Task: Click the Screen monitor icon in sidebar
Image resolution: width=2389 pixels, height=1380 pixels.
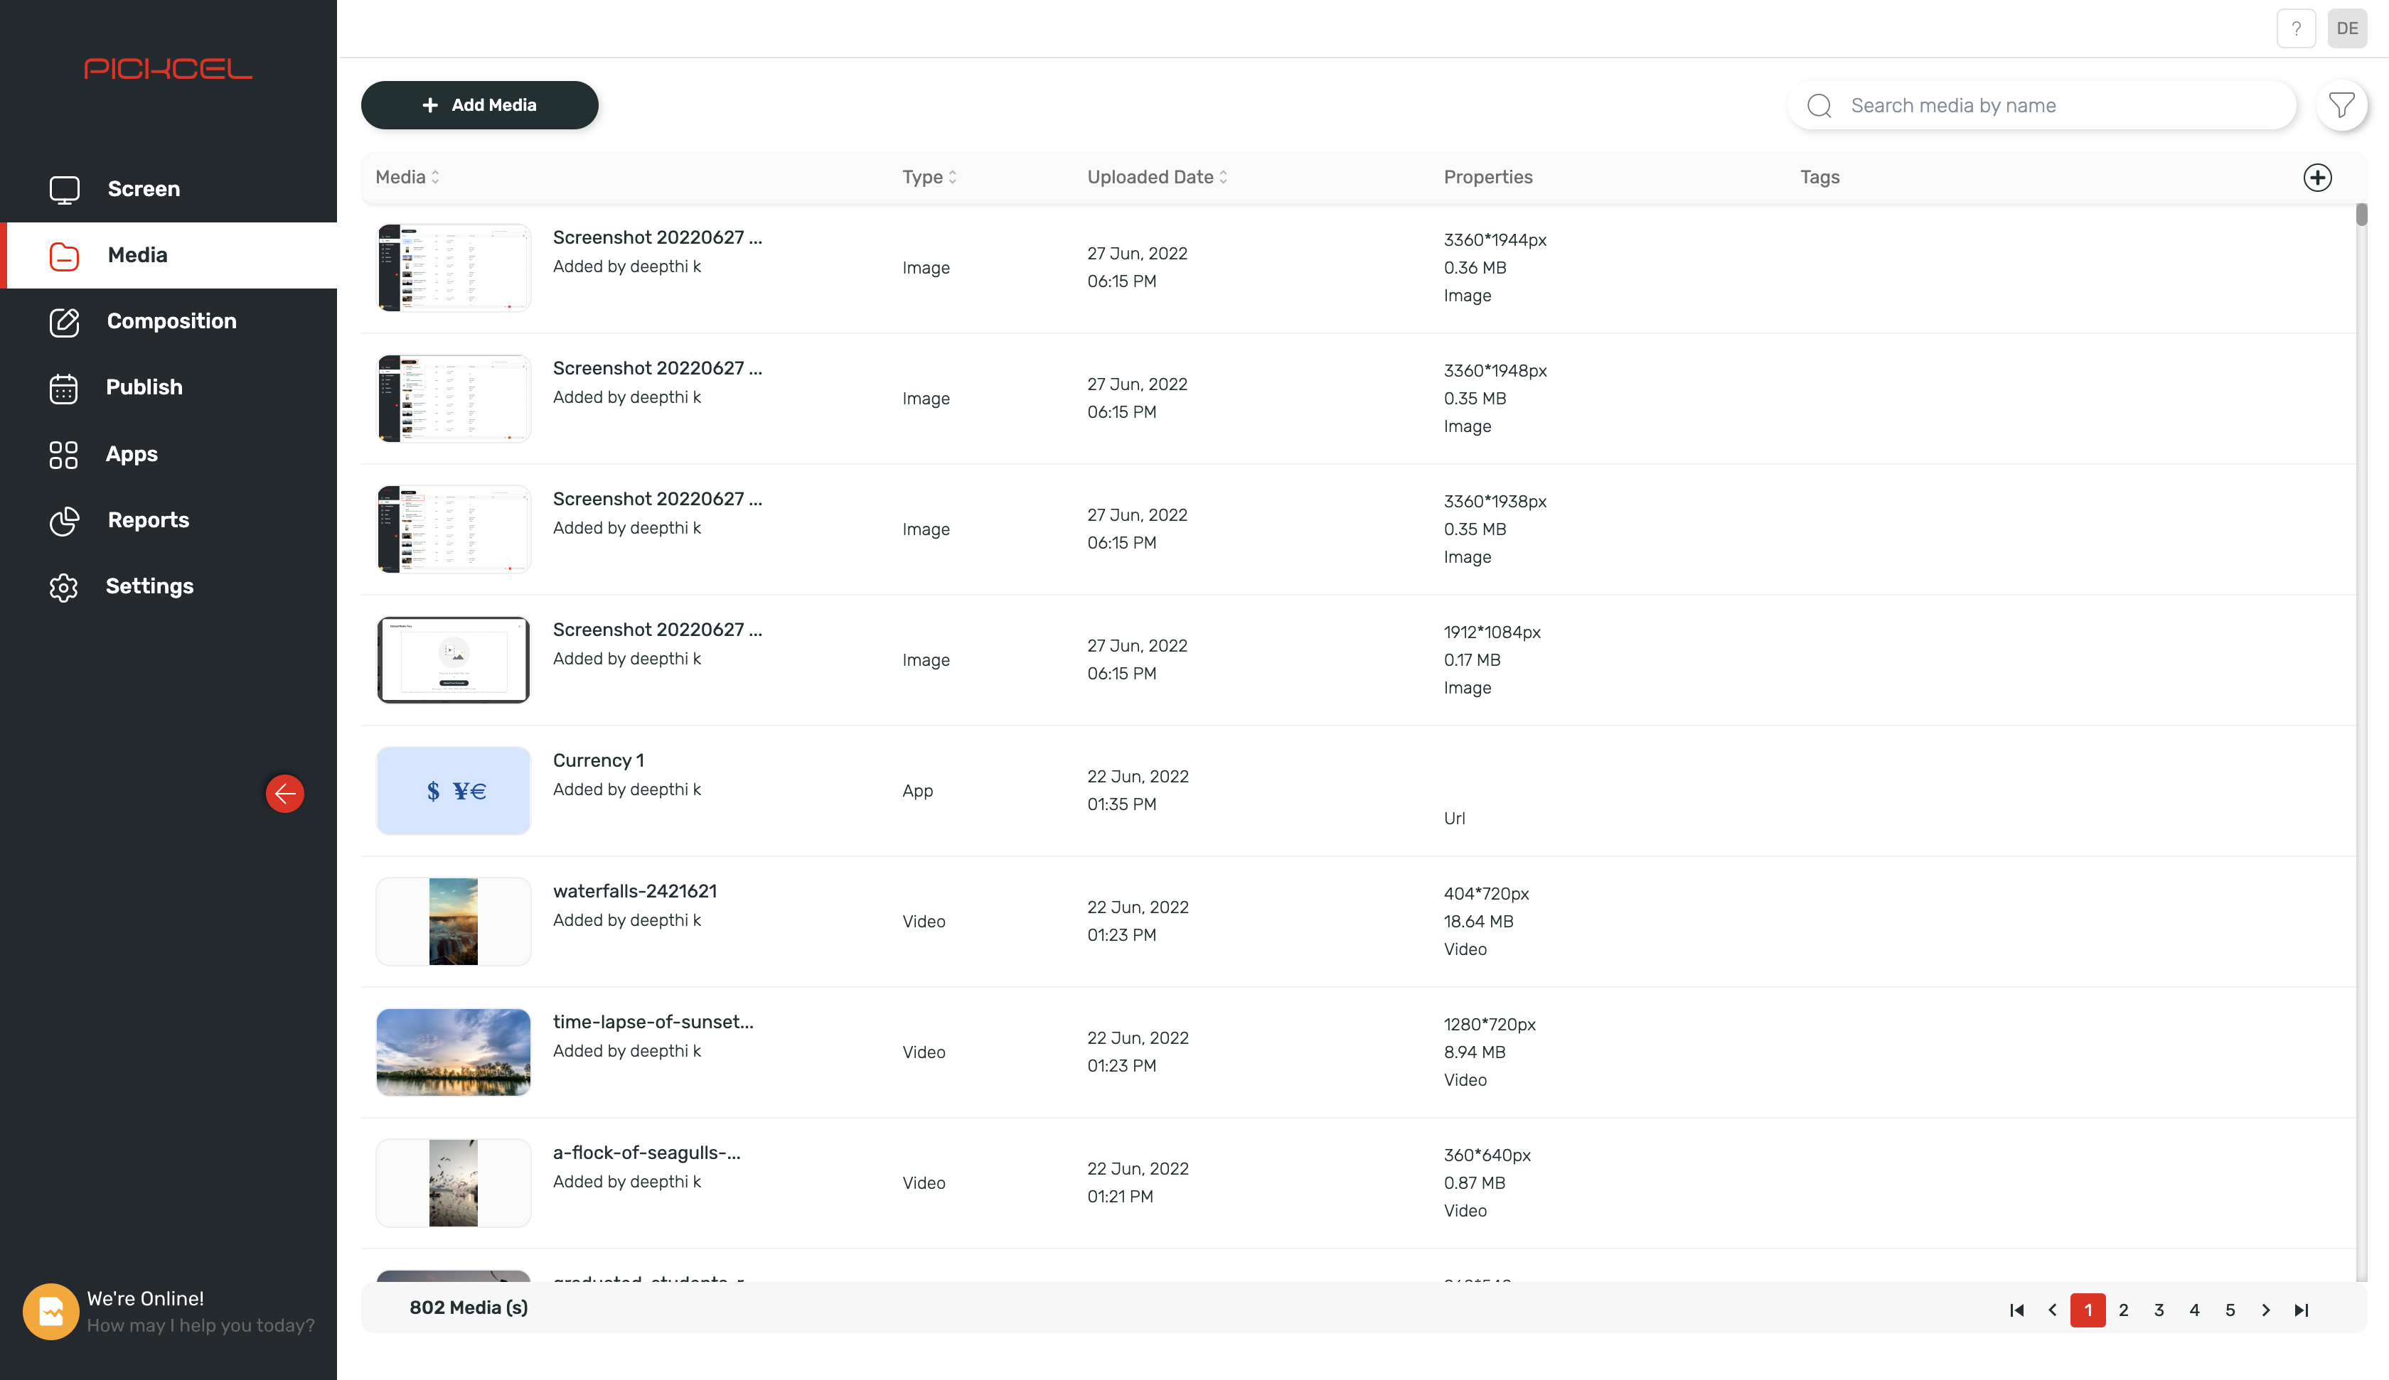Action: tap(65, 190)
